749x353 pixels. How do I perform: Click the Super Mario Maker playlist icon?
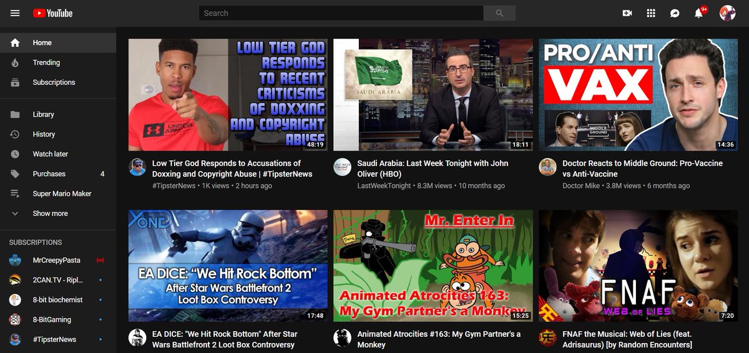[15, 193]
